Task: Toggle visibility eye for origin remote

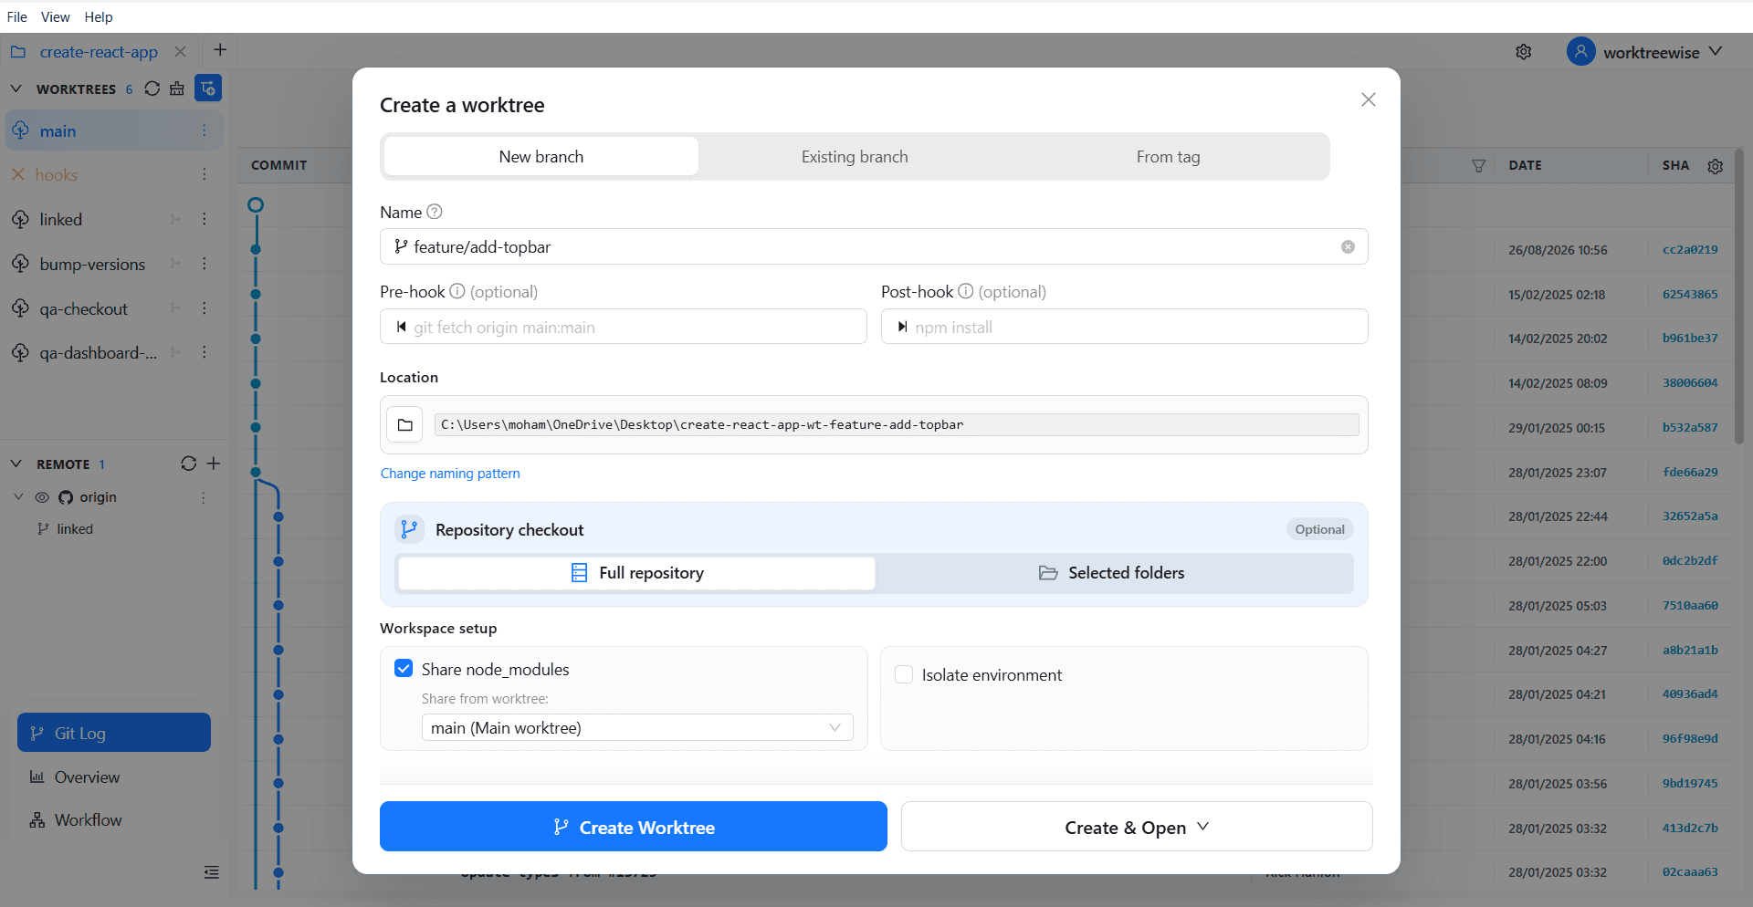Action: [42, 497]
